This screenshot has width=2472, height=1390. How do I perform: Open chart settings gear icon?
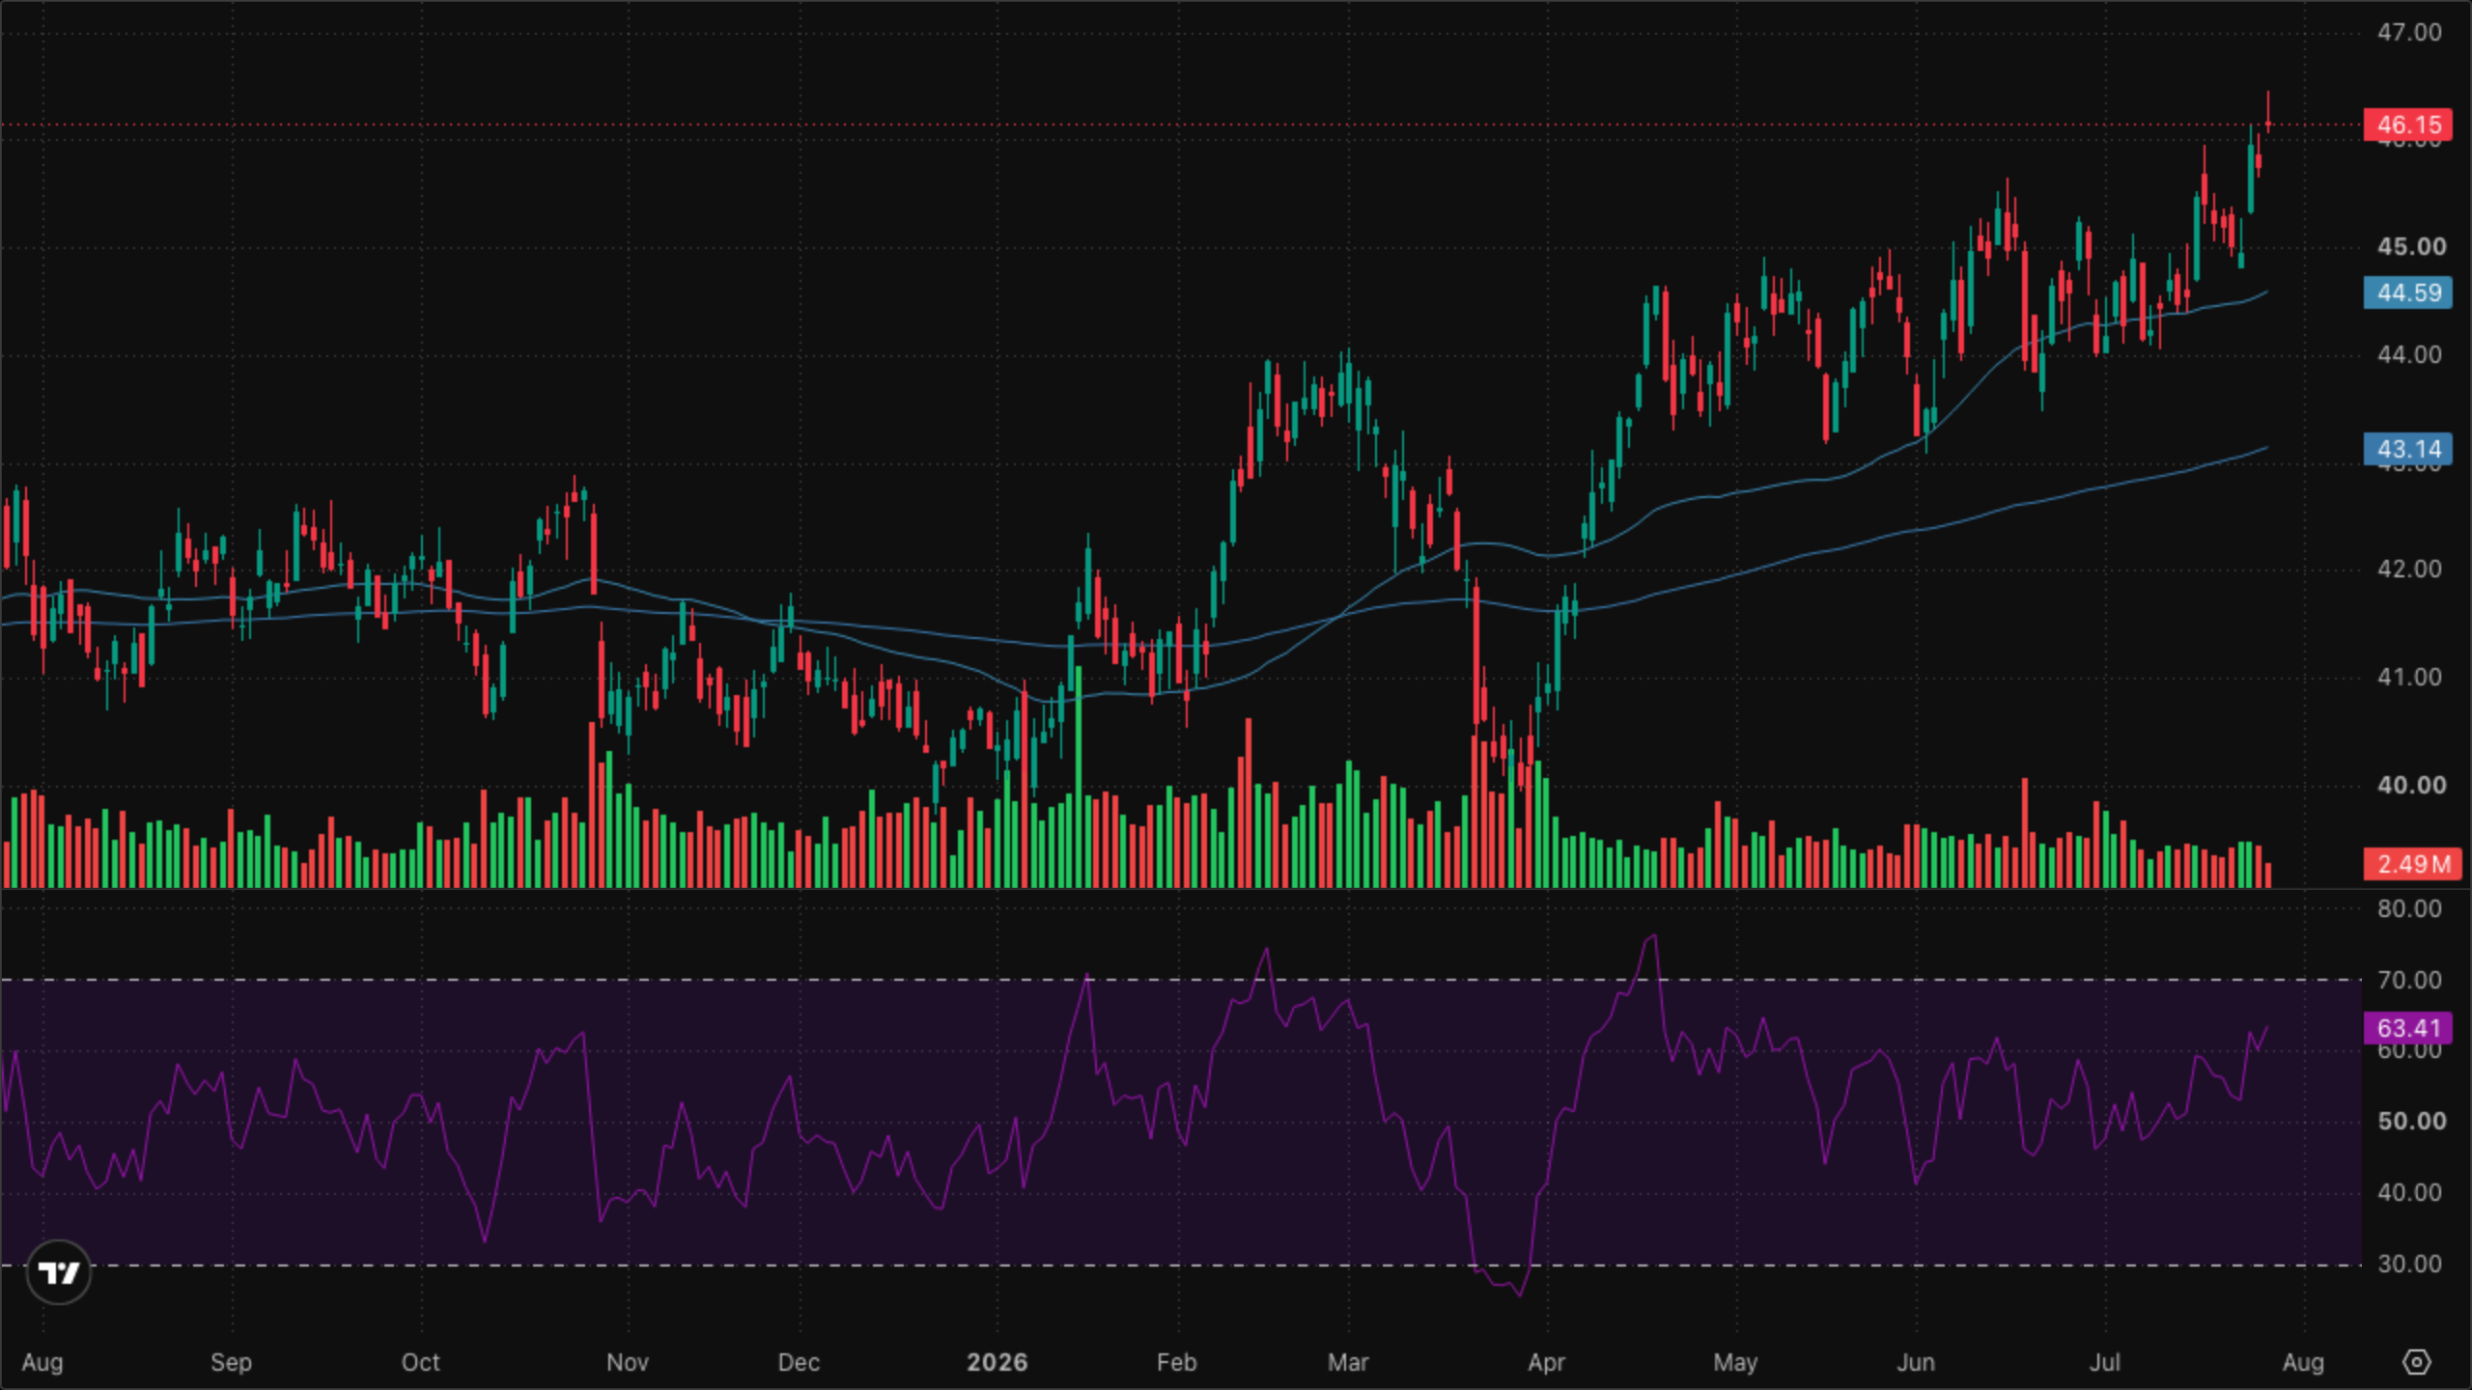2416,1362
